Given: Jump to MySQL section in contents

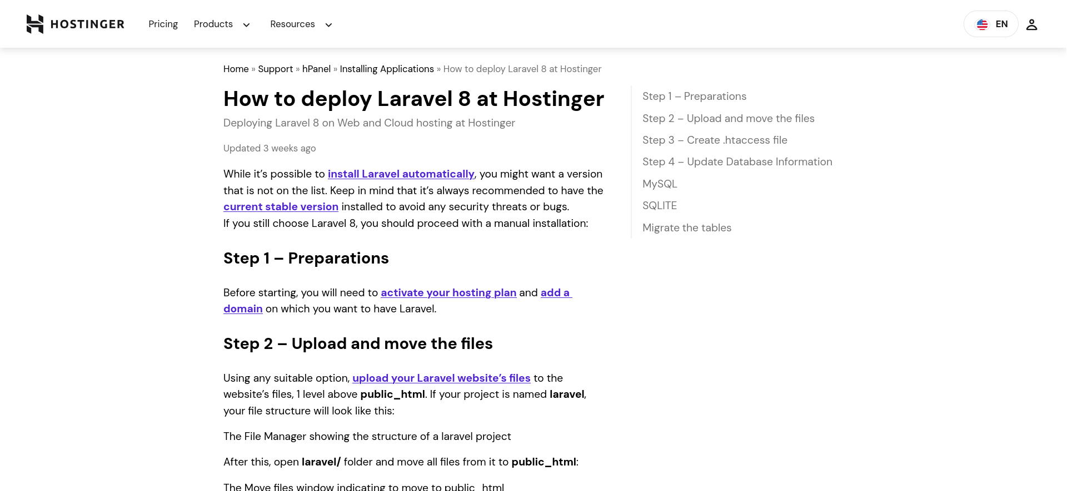Looking at the screenshot, I should tap(660, 184).
